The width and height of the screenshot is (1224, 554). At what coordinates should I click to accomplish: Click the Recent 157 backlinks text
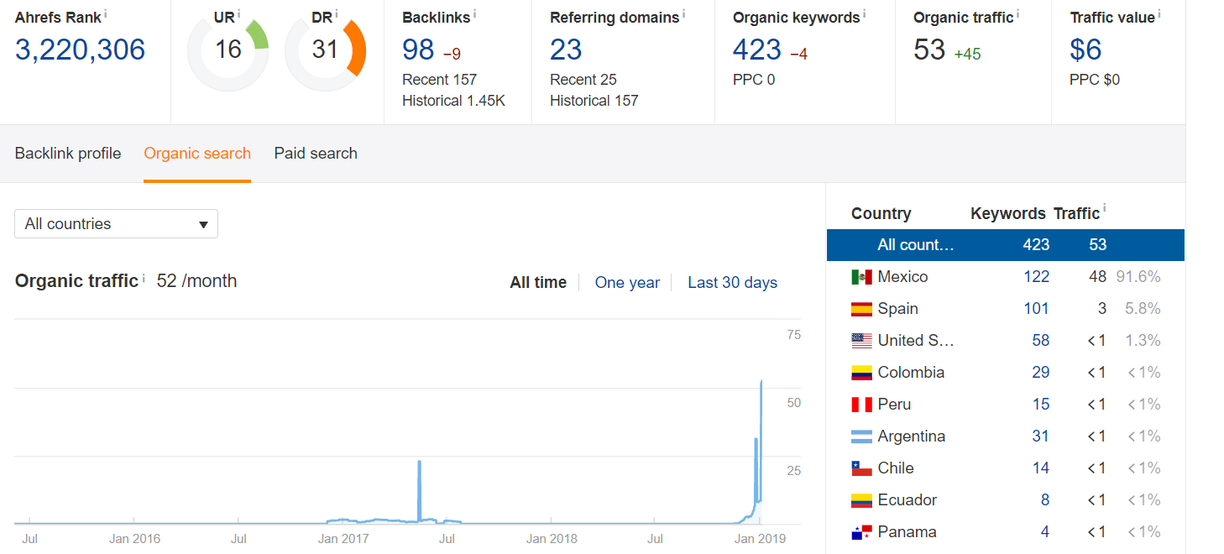[x=439, y=80]
